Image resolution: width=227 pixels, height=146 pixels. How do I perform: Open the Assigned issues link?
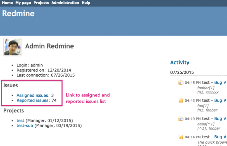tap(32, 95)
